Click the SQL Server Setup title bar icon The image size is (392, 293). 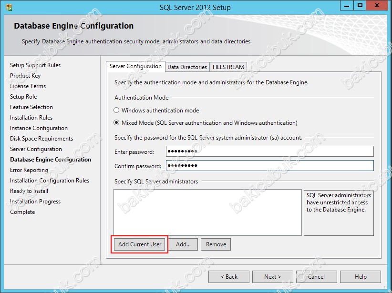click(x=9, y=8)
